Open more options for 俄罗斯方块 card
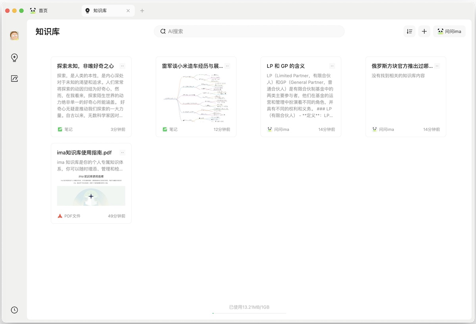The image size is (476, 324). tap(437, 66)
